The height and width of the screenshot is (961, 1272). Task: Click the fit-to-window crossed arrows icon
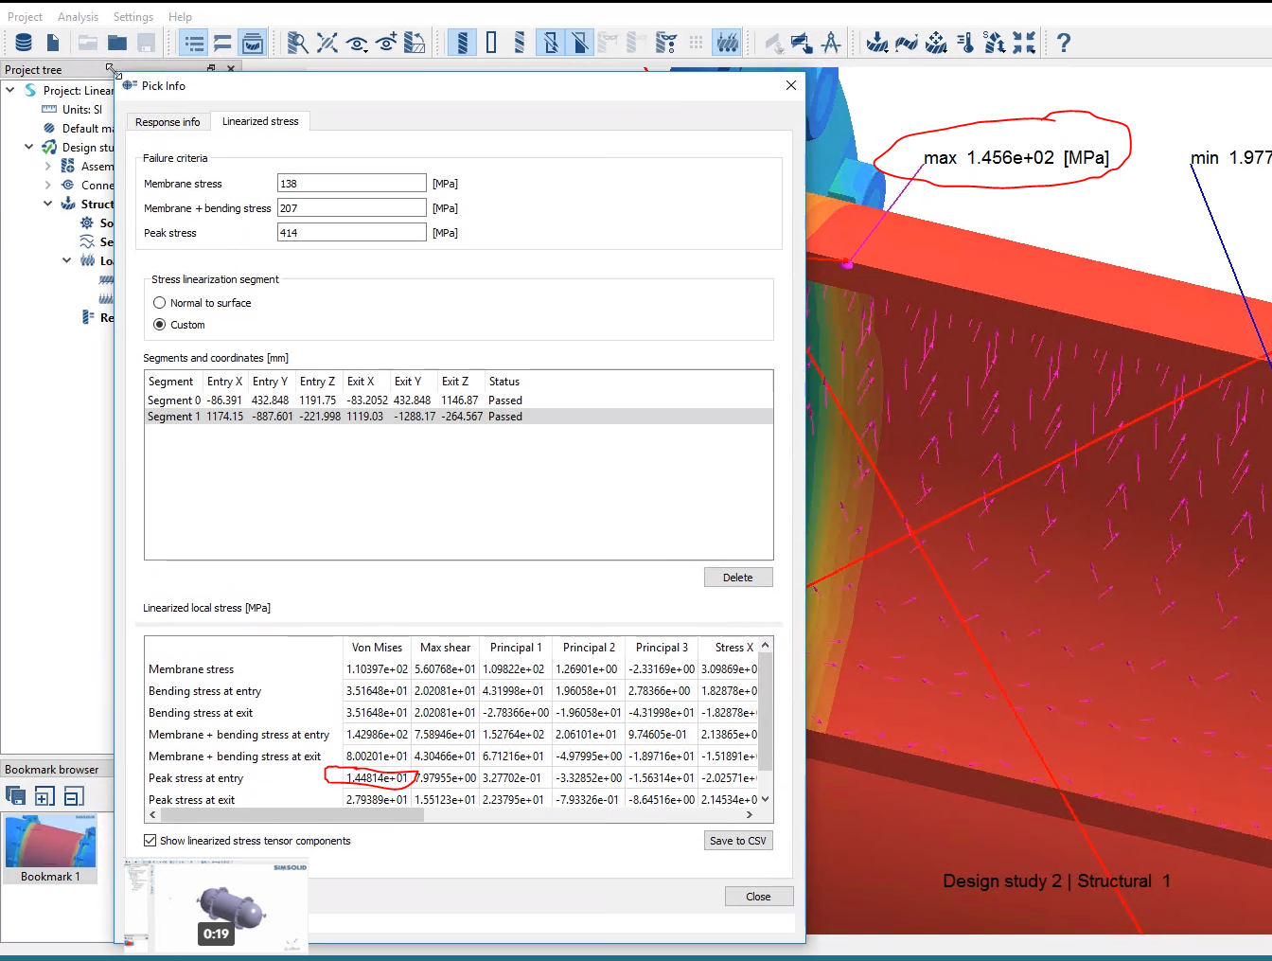pyautogui.click(x=327, y=43)
